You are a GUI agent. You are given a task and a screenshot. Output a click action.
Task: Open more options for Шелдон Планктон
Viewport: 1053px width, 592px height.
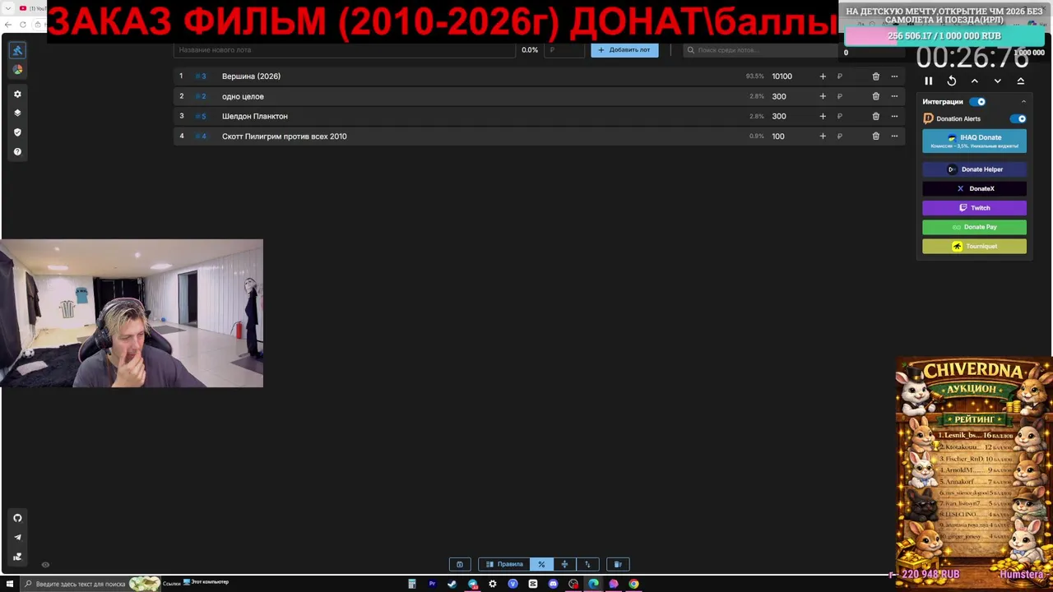click(894, 116)
